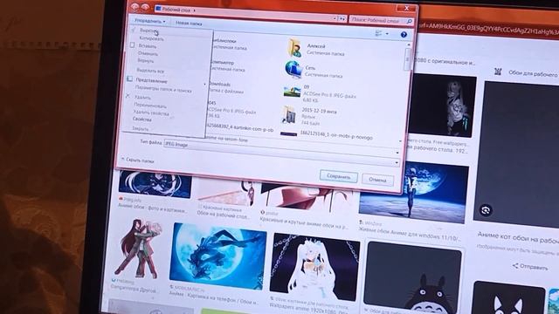The image size is (559, 314).
Task: Click the Сохранить button
Action: [x=338, y=176]
